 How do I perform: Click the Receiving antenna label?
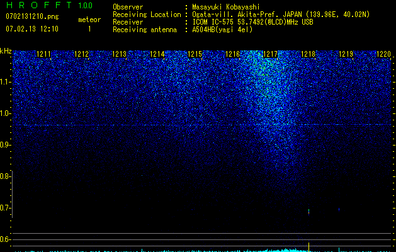(x=145, y=30)
